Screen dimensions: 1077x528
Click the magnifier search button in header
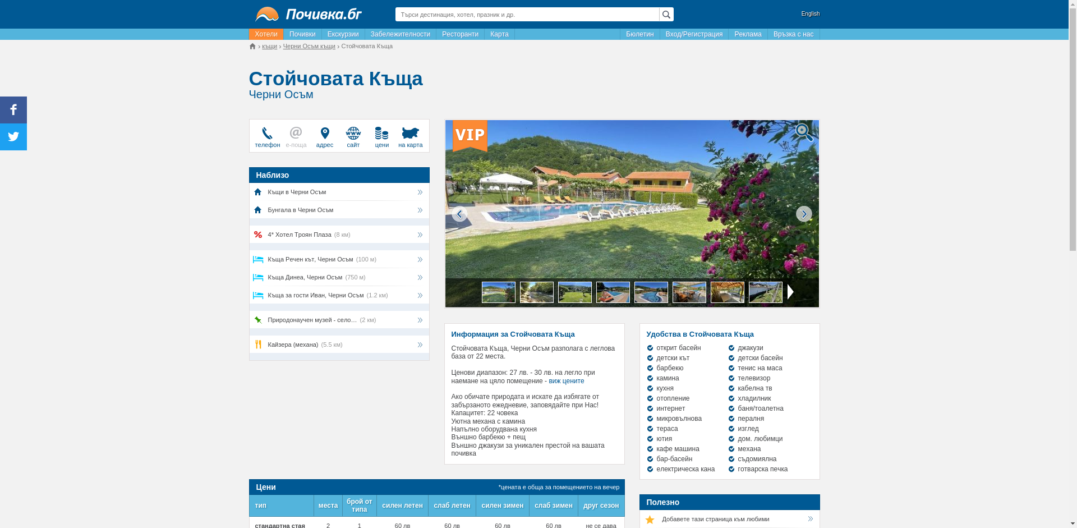666,15
